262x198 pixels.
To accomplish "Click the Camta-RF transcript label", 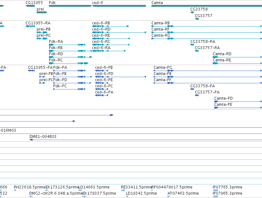I will point(160,29).
